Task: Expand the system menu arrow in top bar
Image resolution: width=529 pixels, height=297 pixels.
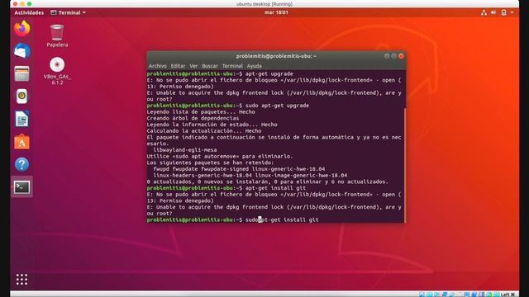Action: point(512,12)
